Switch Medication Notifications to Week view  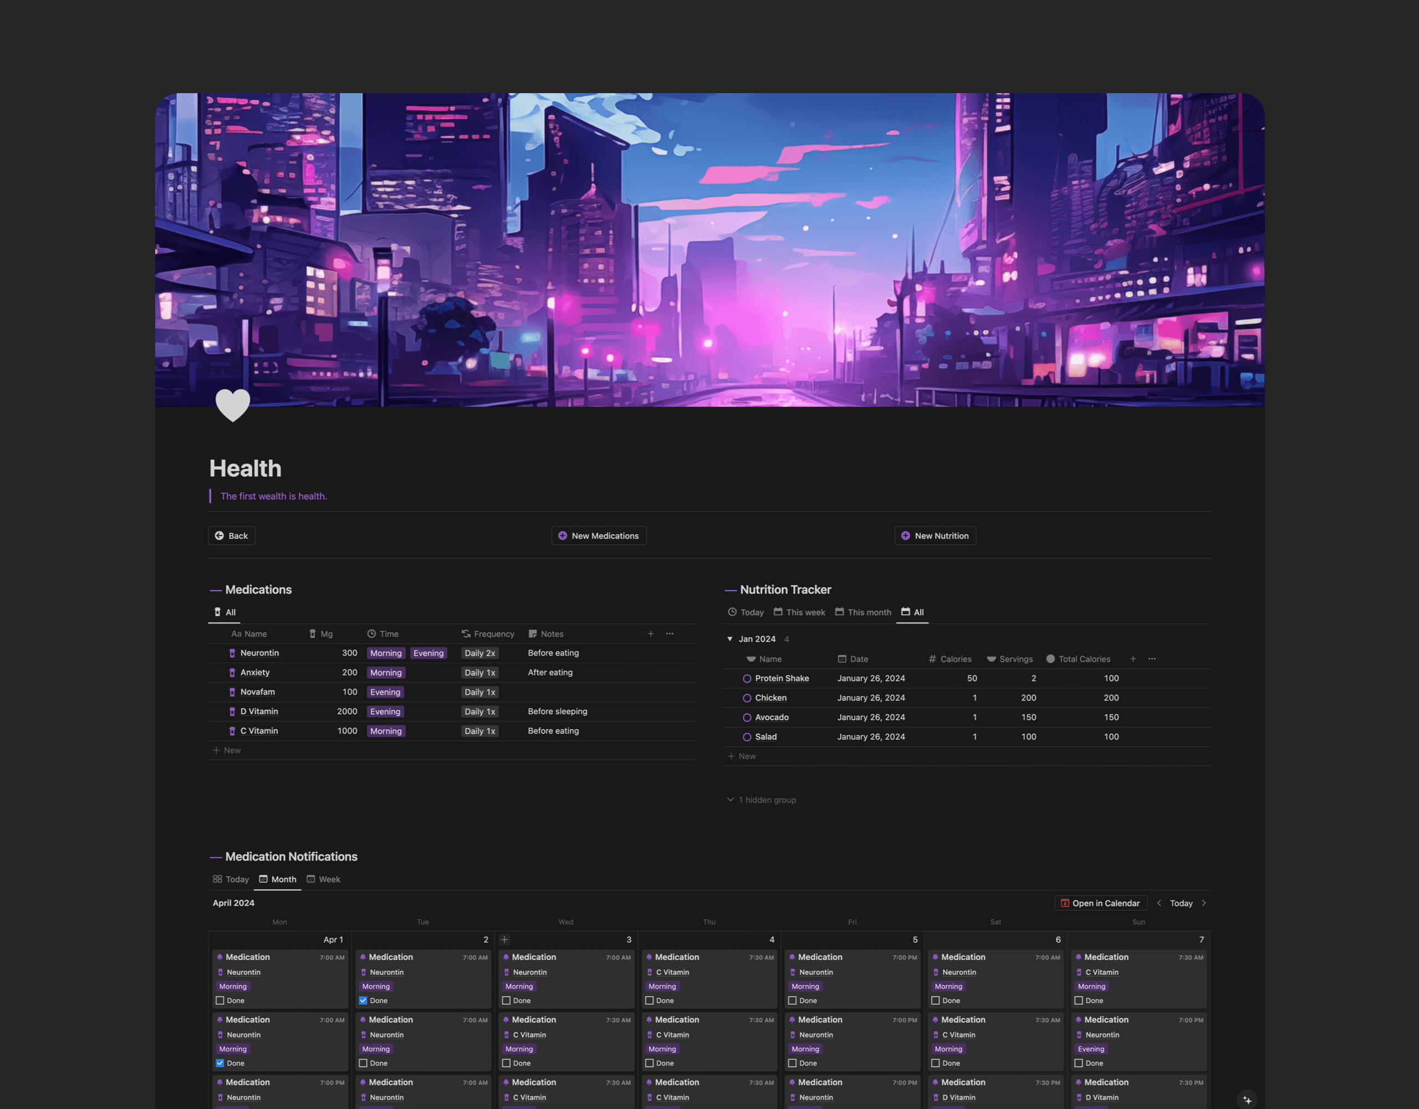[324, 879]
